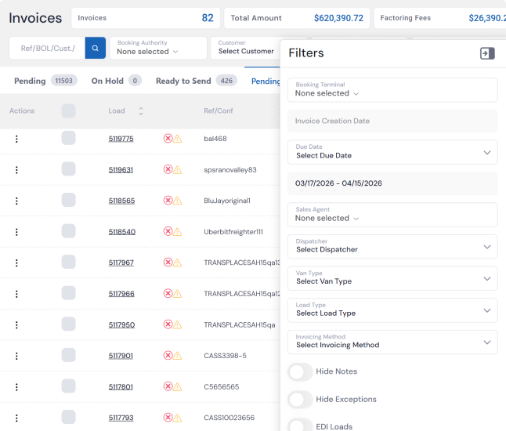Click warning triangle on load 5119775
Viewport: 506px width, 431px height.
click(x=177, y=139)
